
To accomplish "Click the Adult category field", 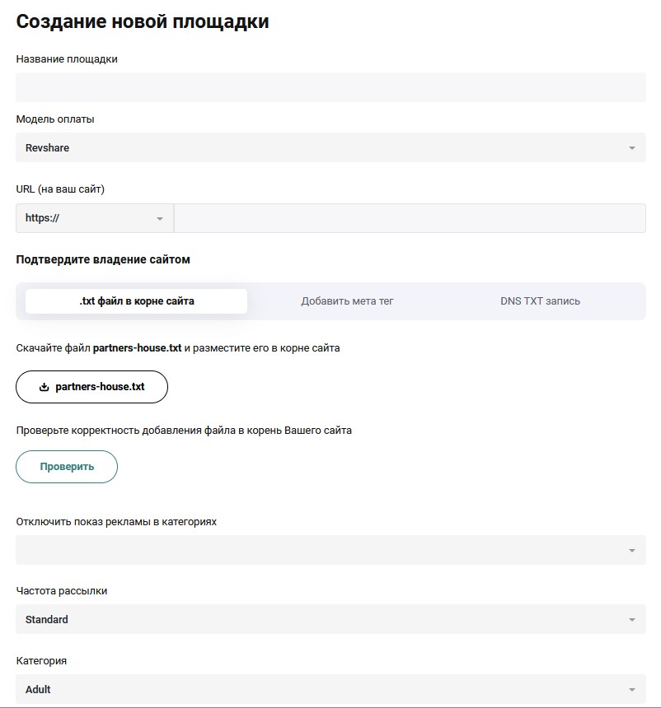I will [x=330, y=689].
